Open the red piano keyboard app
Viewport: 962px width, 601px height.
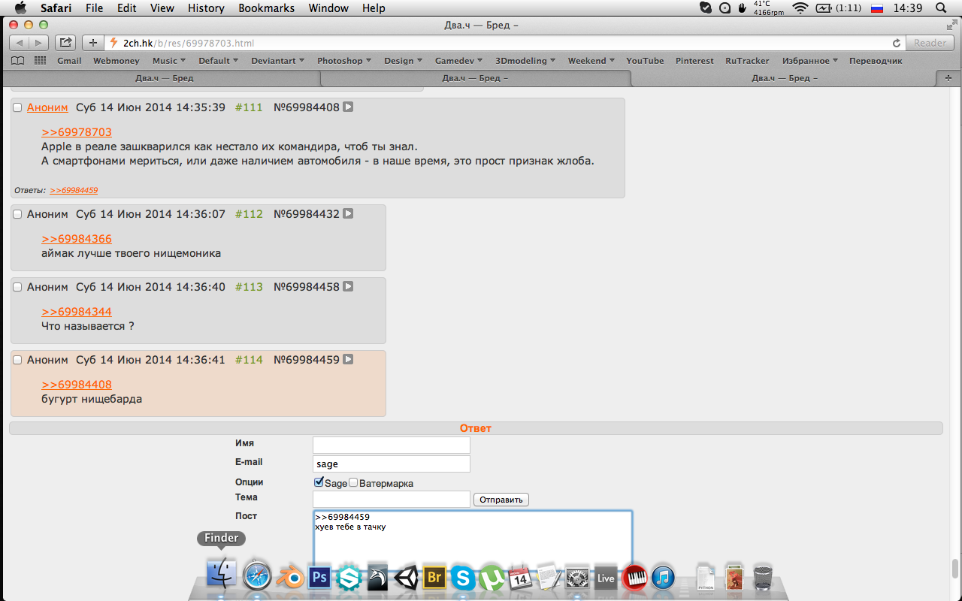click(635, 577)
